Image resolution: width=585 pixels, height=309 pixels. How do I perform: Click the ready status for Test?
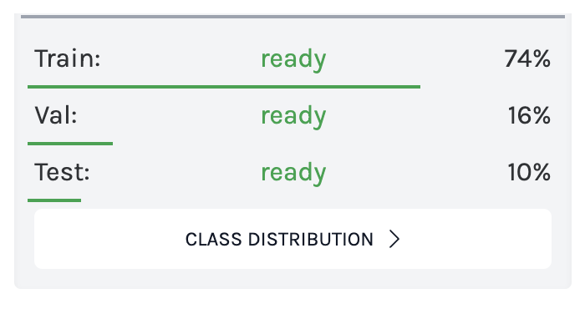pos(293,173)
